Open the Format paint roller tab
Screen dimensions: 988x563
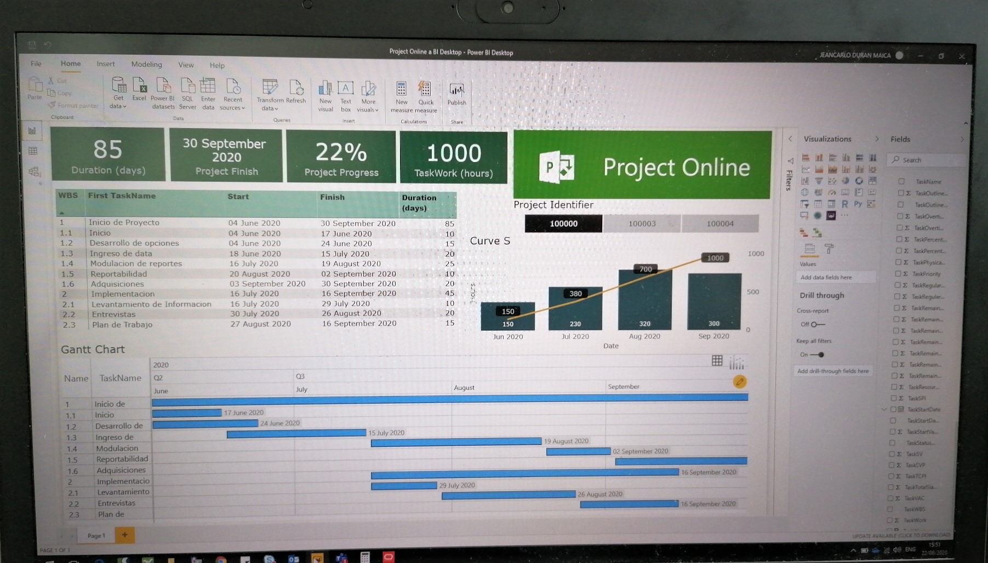829,249
